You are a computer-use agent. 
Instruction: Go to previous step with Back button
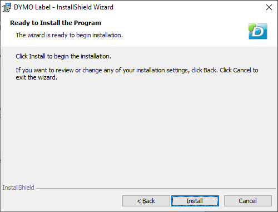click(146, 201)
